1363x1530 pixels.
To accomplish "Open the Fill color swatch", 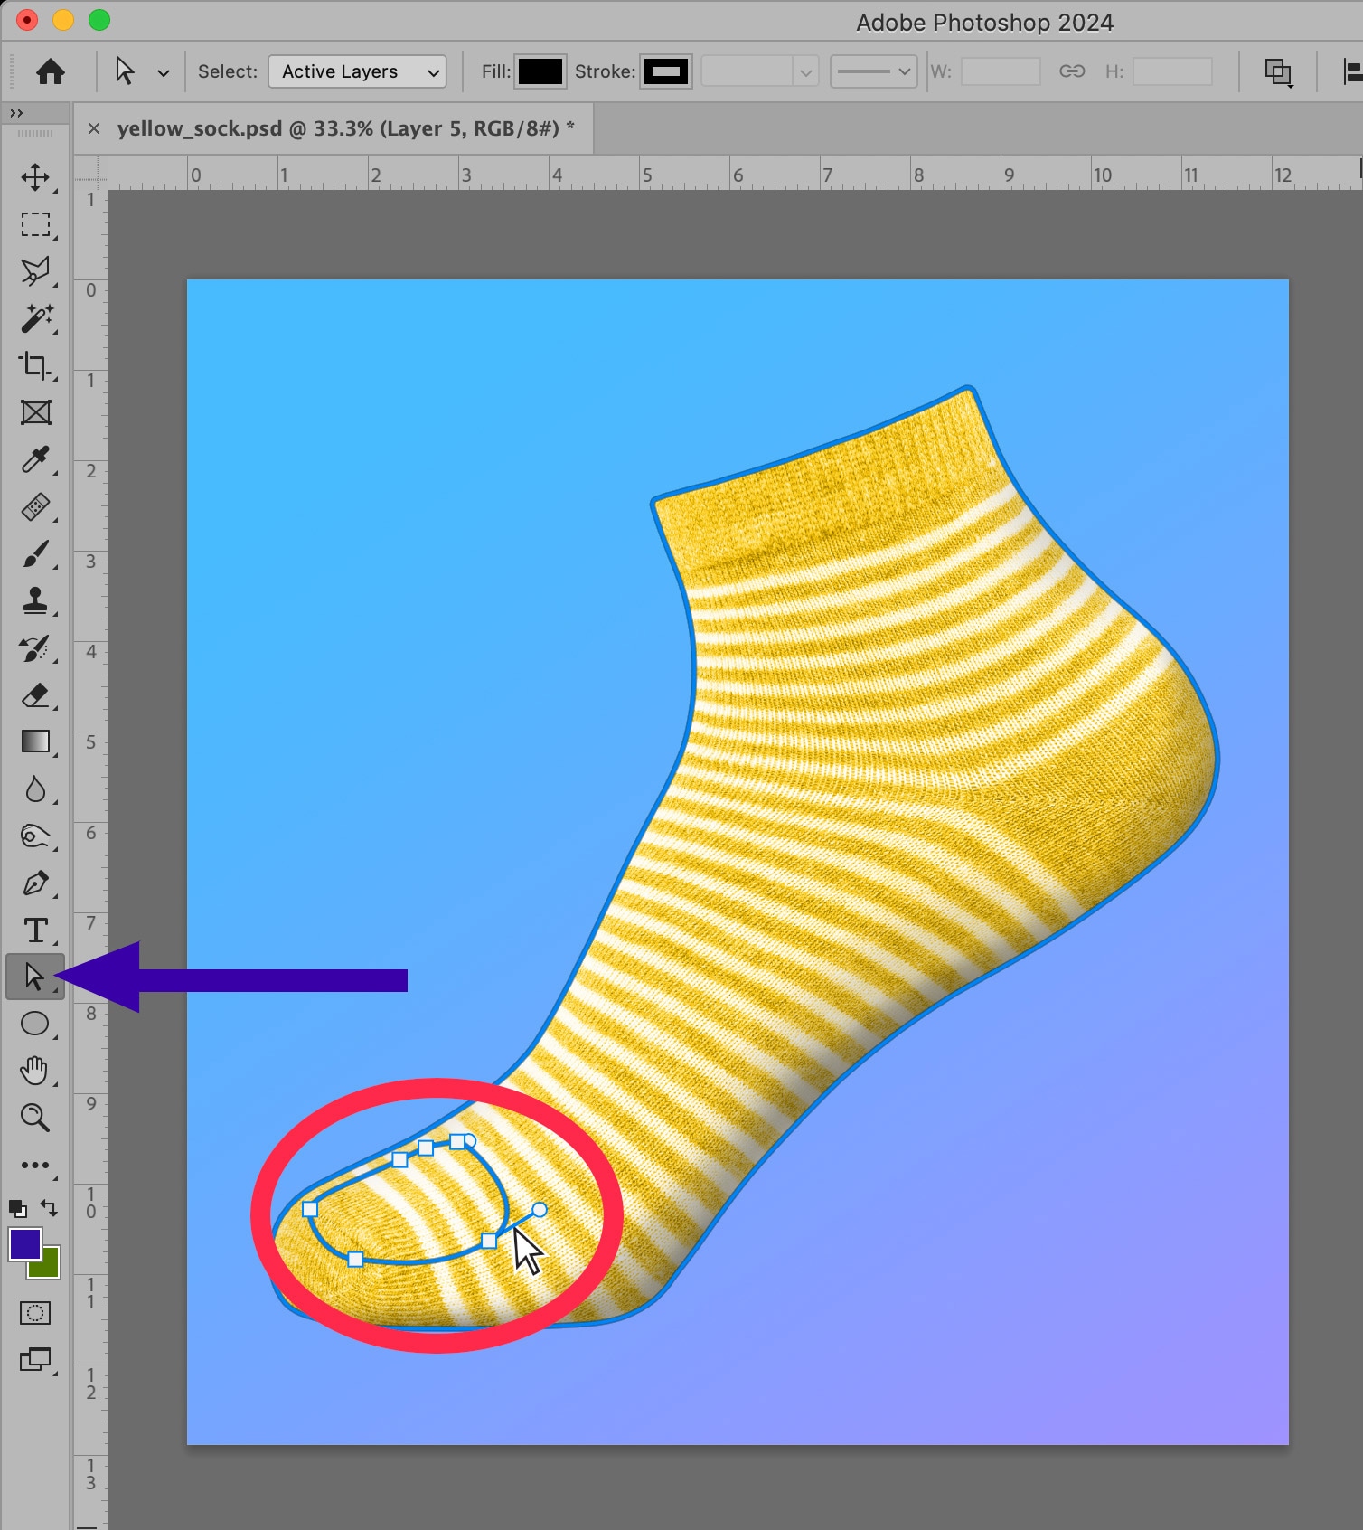I will click(540, 71).
